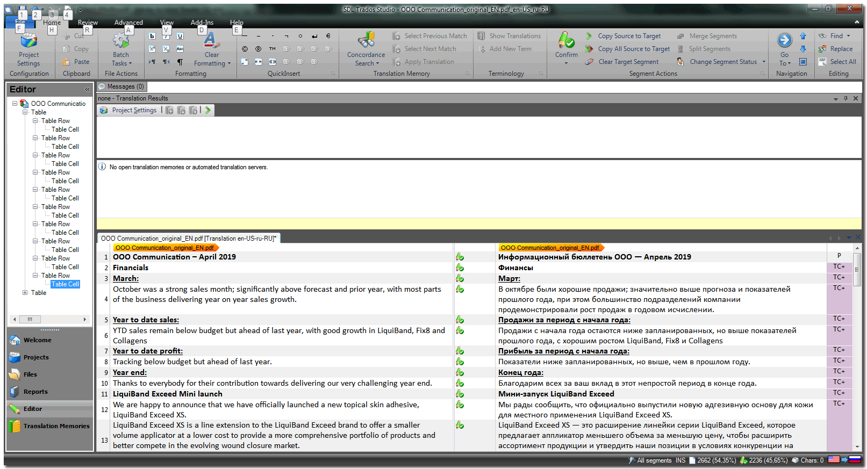Expand the bottom collapsed Table tree node

pyautogui.click(x=25, y=293)
